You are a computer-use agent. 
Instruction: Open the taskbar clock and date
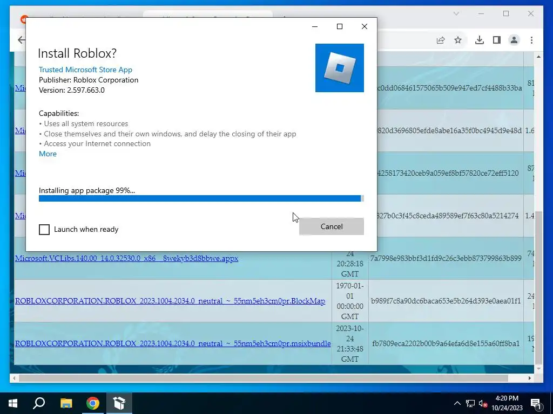tap(507, 403)
